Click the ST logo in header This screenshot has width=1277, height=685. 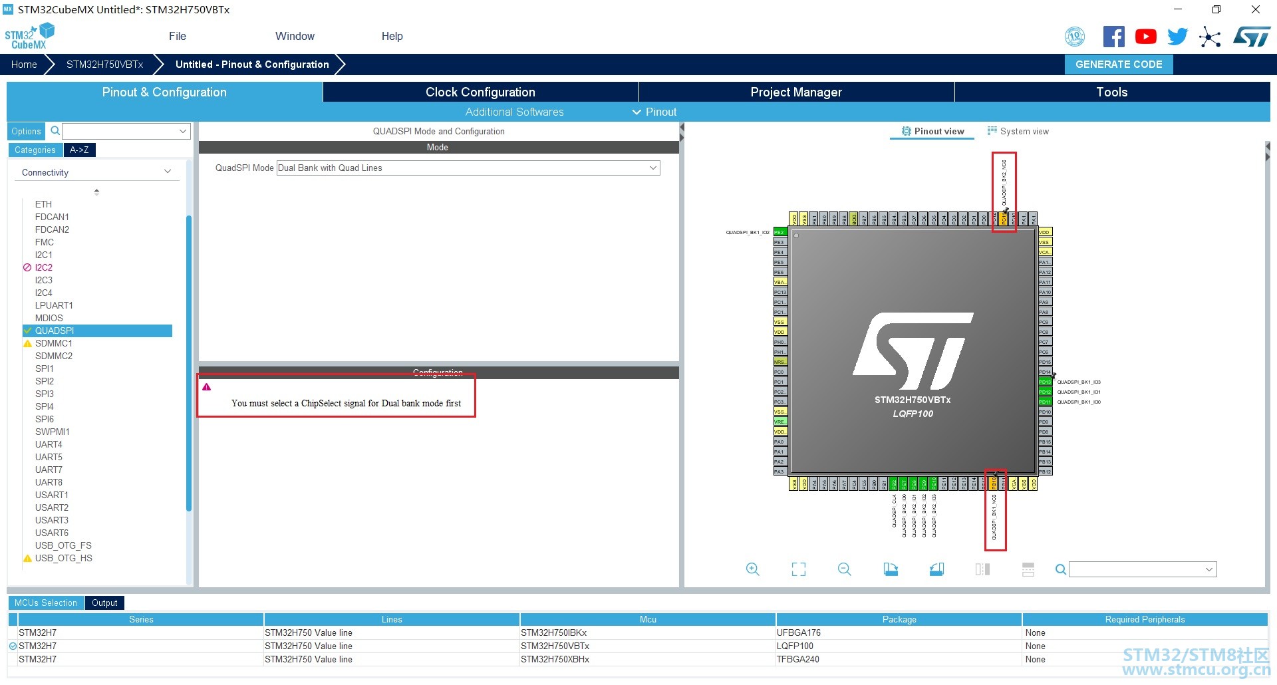[1252, 37]
